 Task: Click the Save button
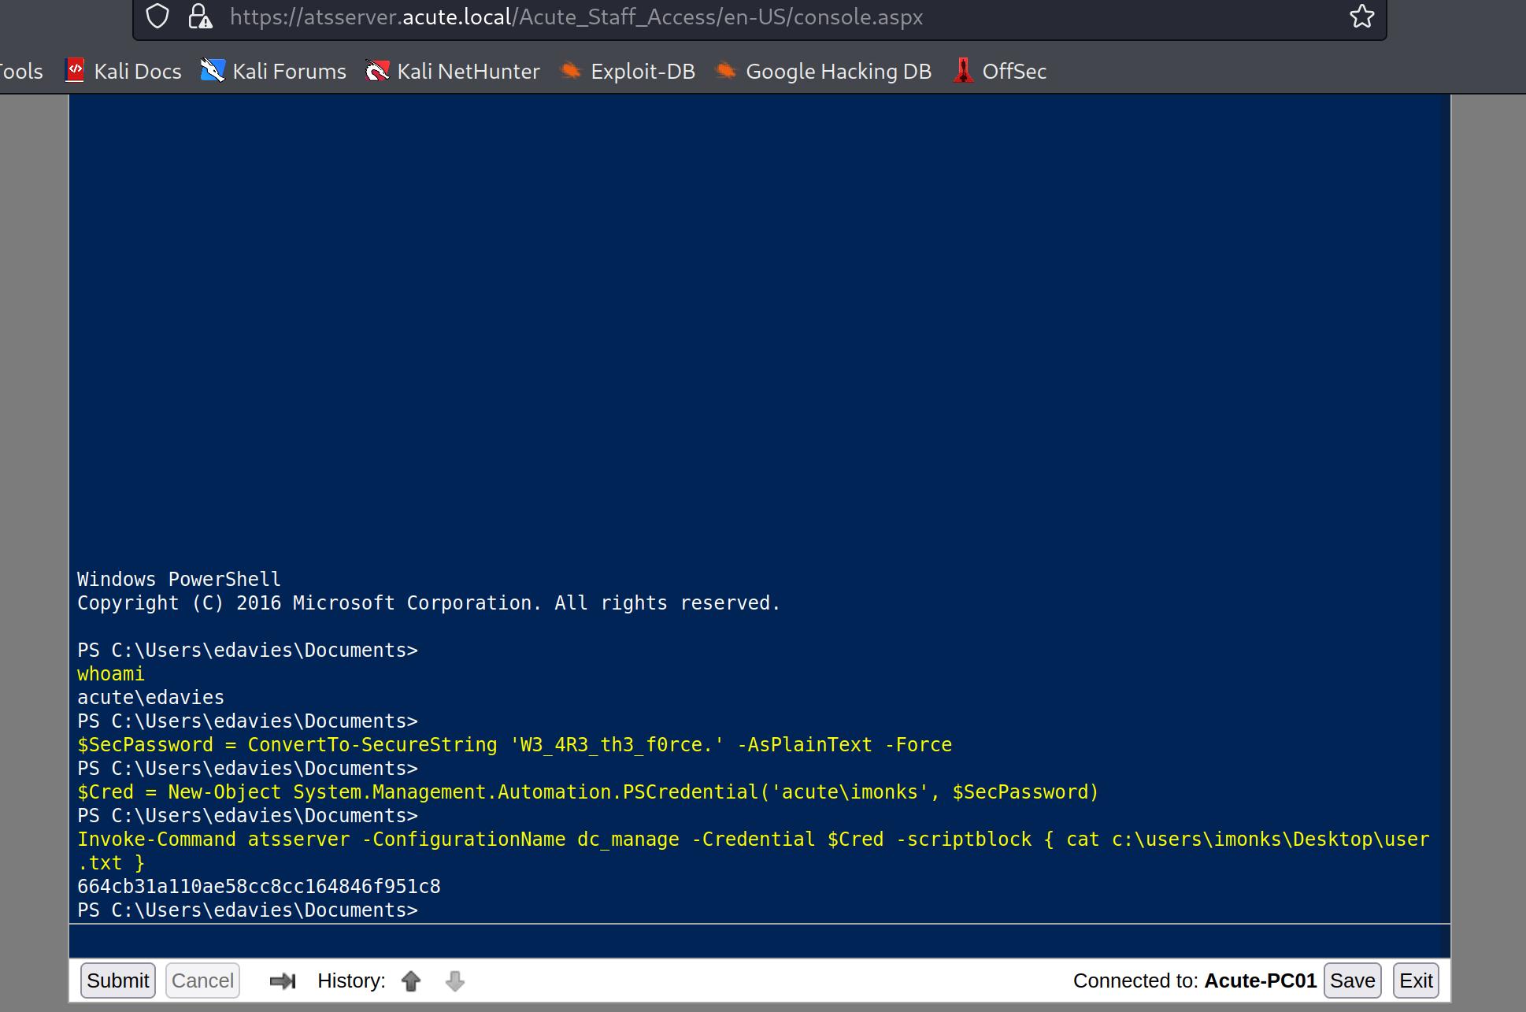pyautogui.click(x=1352, y=980)
